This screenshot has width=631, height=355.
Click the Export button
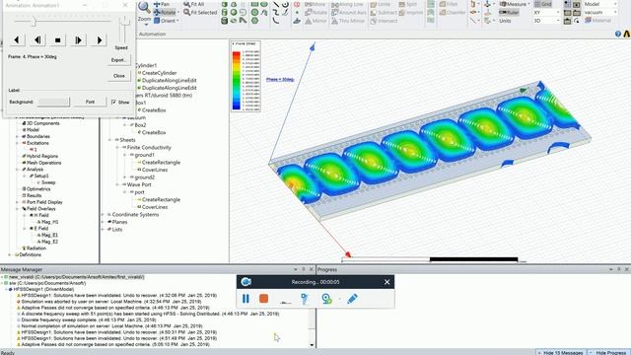click(118, 60)
